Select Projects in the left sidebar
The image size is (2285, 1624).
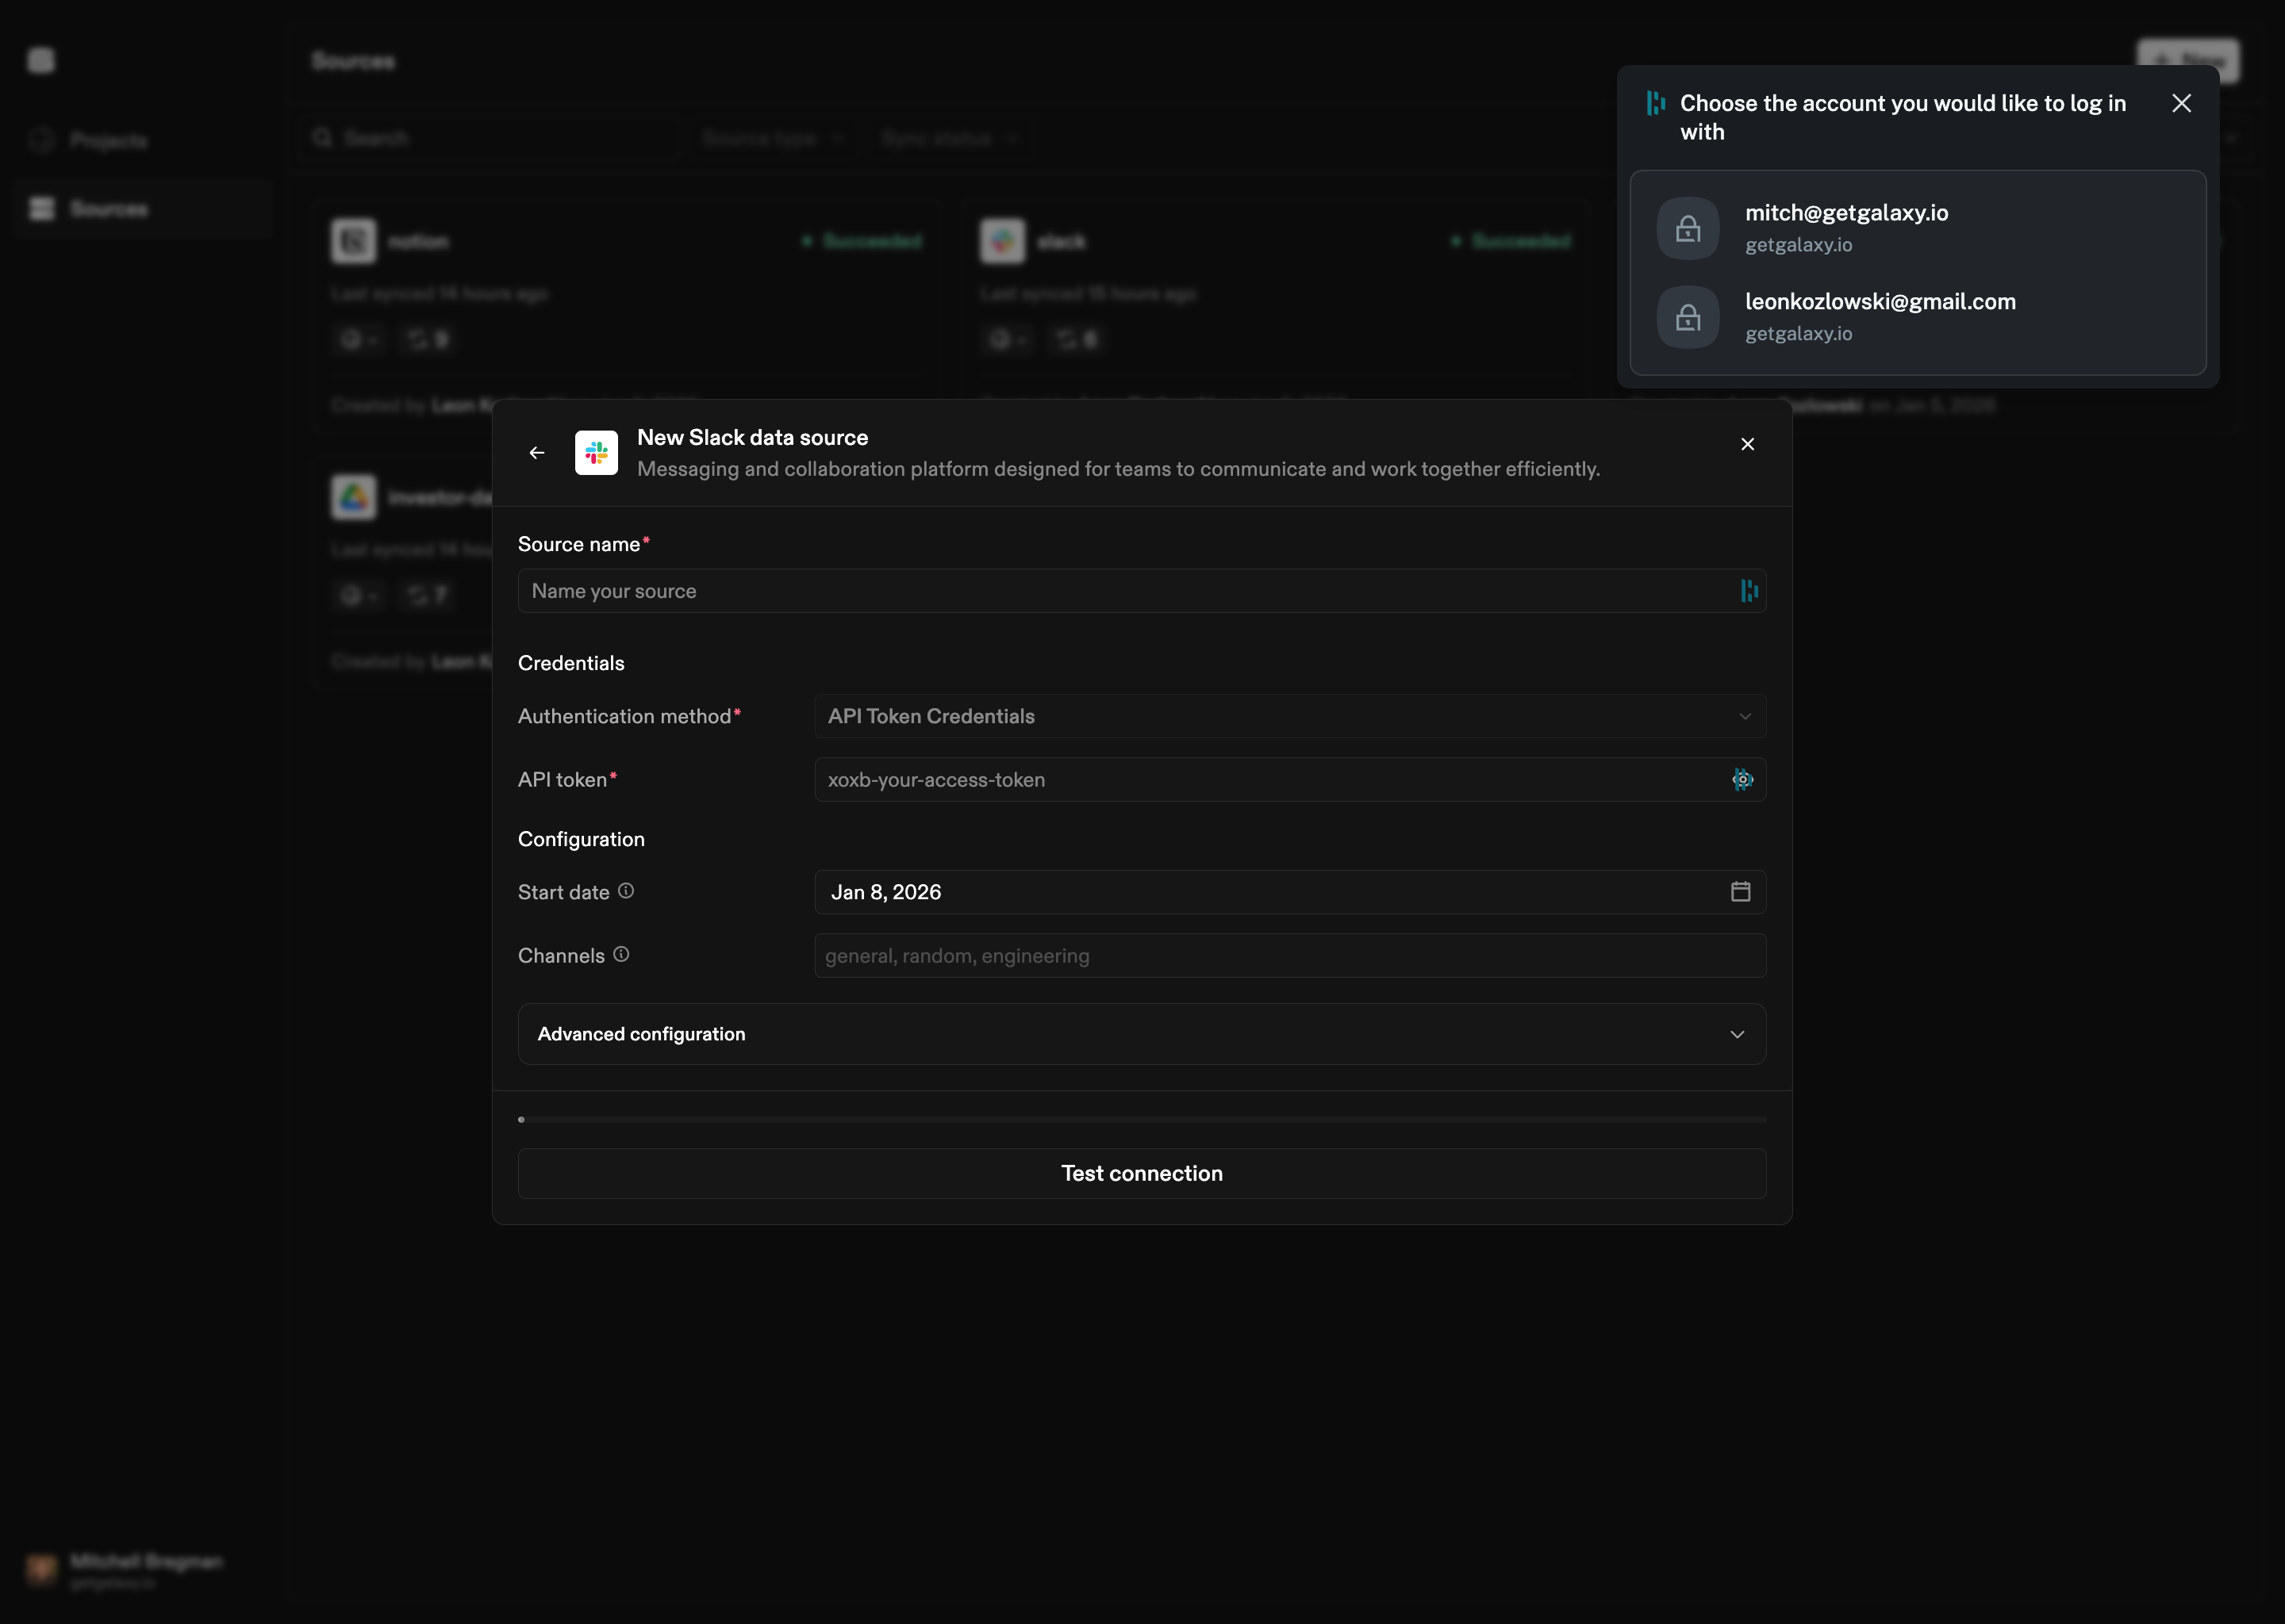109,140
